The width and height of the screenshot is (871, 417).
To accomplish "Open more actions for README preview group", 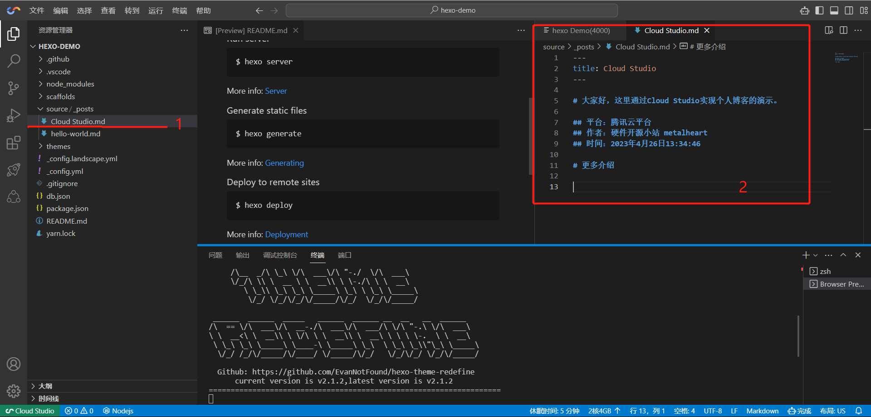I will [521, 30].
